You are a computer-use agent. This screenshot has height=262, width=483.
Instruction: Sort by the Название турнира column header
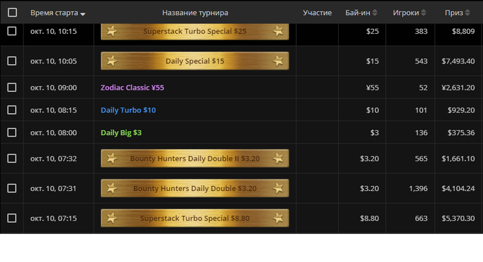click(x=195, y=12)
